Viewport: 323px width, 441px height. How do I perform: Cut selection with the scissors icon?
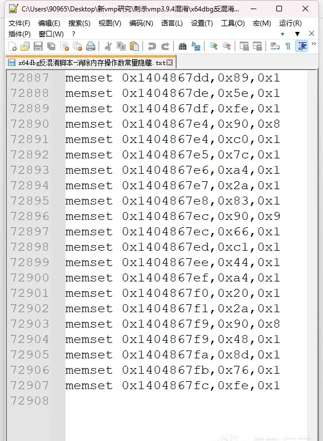coord(108,46)
